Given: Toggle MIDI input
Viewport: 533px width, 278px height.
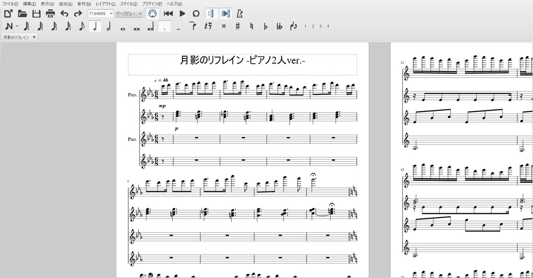Looking at the screenshot, I should click(x=153, y=13).
